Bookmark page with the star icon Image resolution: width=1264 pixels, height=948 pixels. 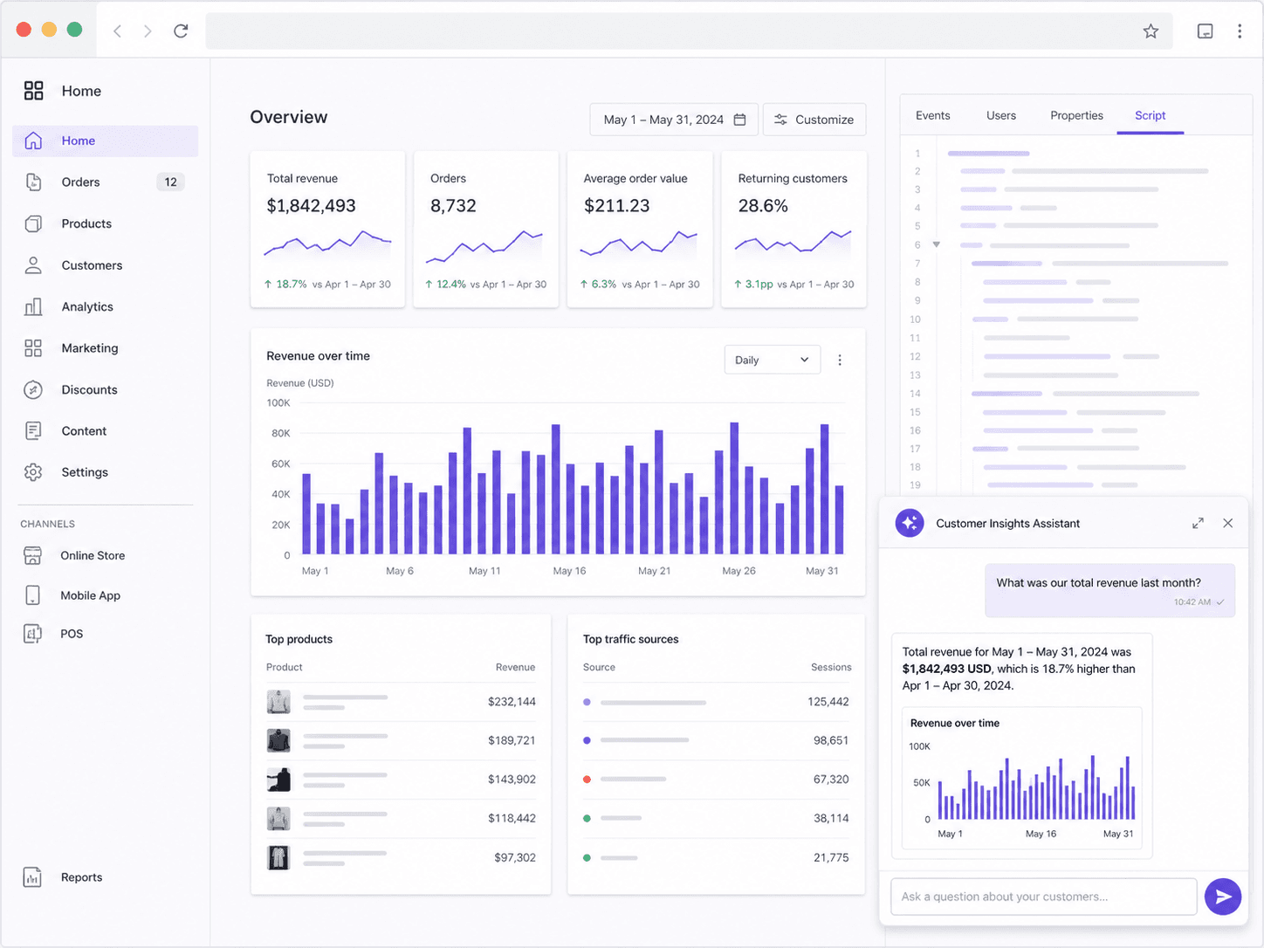1151,31
